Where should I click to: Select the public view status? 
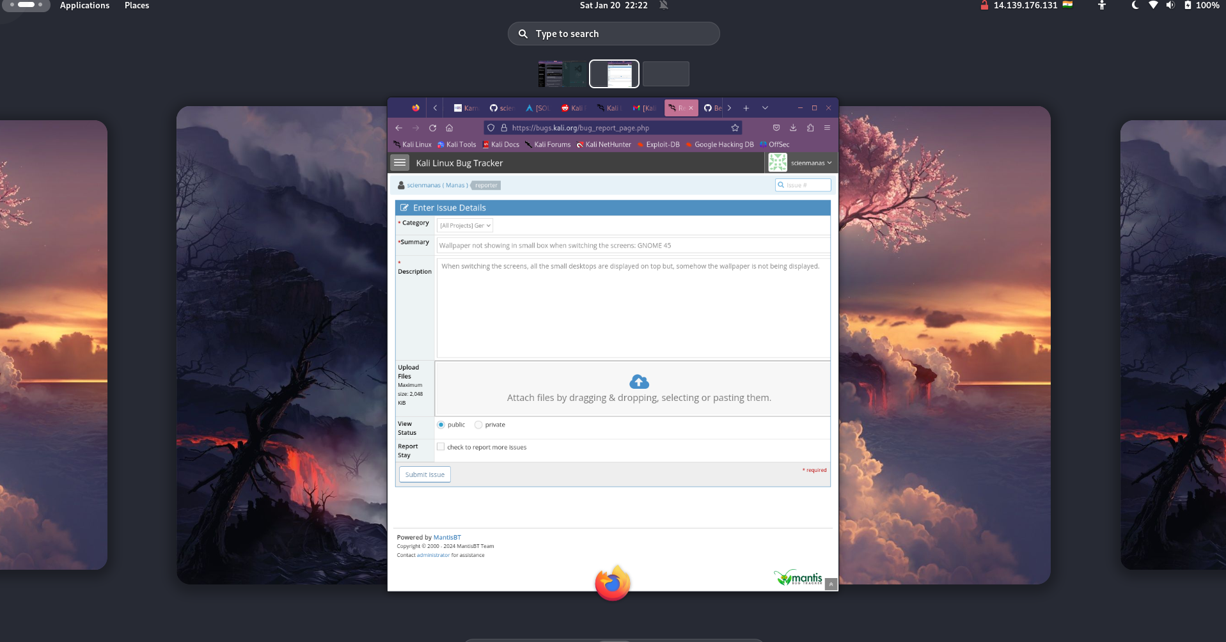[x=441, y=425]
